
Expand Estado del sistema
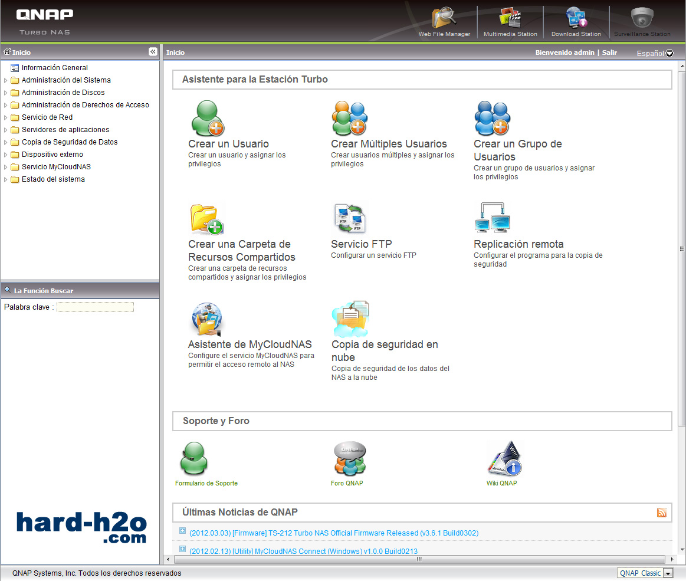5,179
